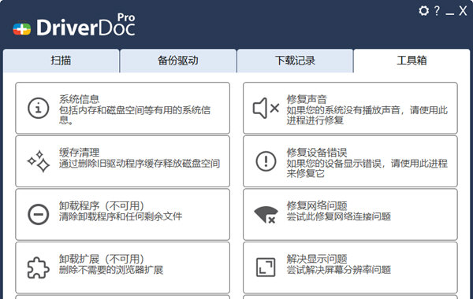Run the 修复设备错误 tool
The image size is (473, 299).
click(350, 161)
